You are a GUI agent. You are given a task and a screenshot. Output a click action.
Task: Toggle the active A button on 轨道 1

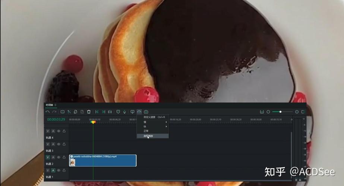53,170
